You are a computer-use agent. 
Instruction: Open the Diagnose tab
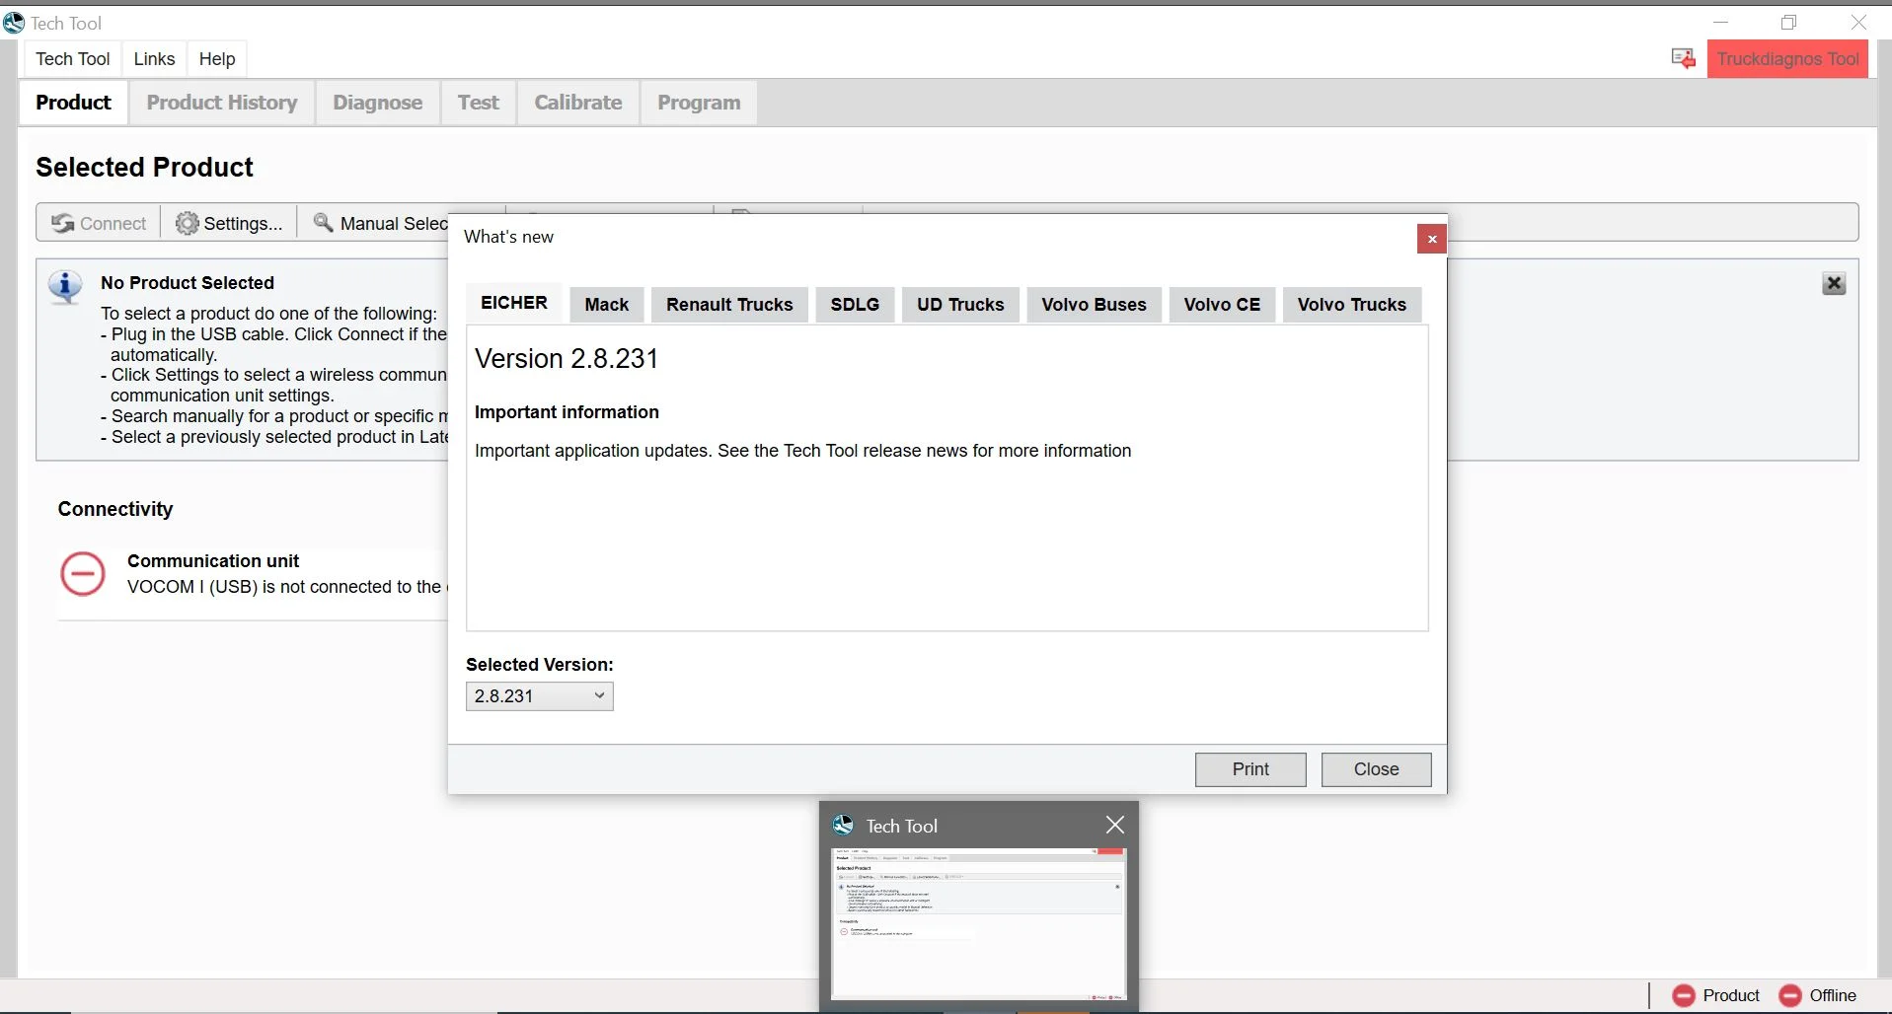point(377,103)
